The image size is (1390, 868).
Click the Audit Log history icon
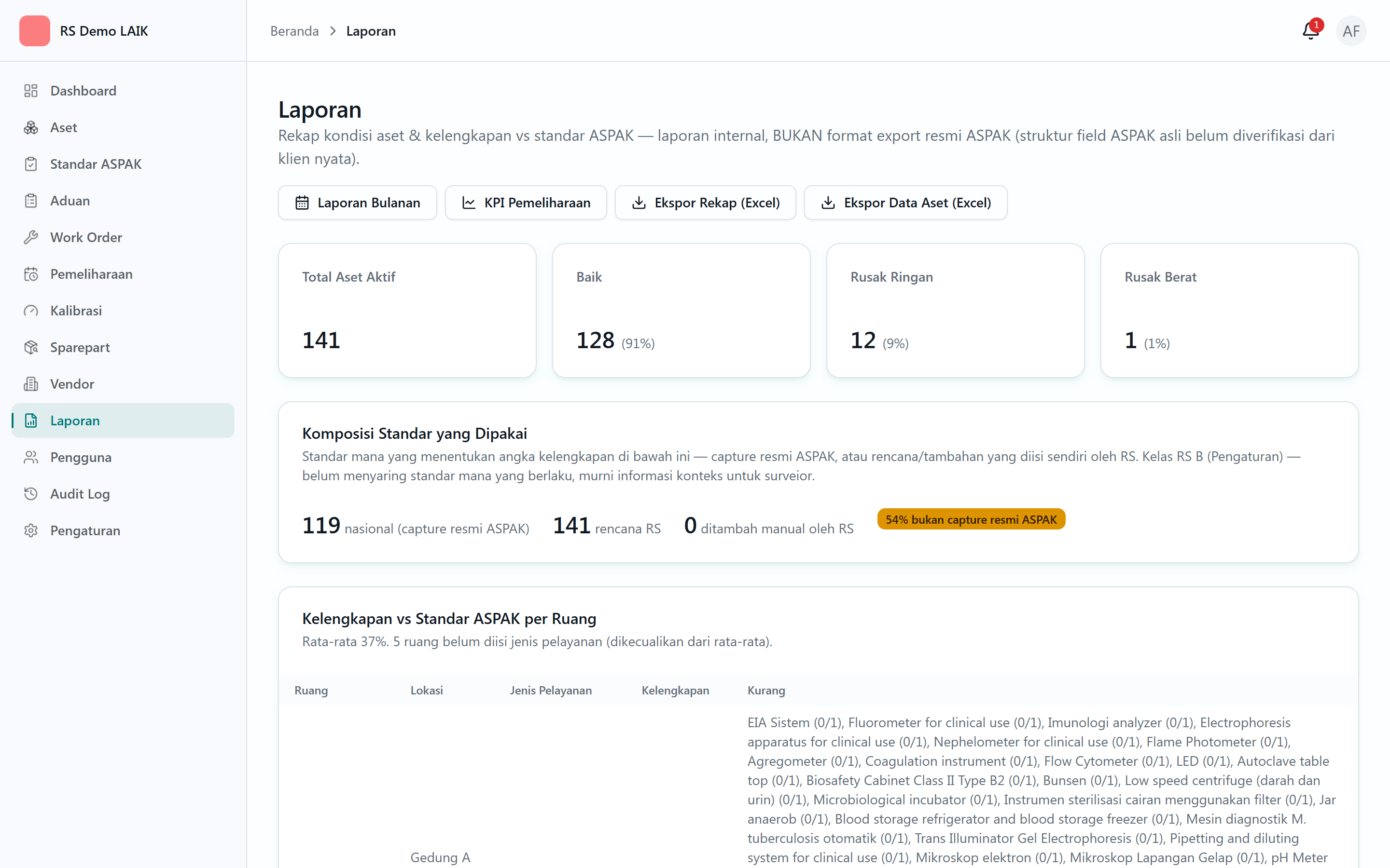pos(31,494)
